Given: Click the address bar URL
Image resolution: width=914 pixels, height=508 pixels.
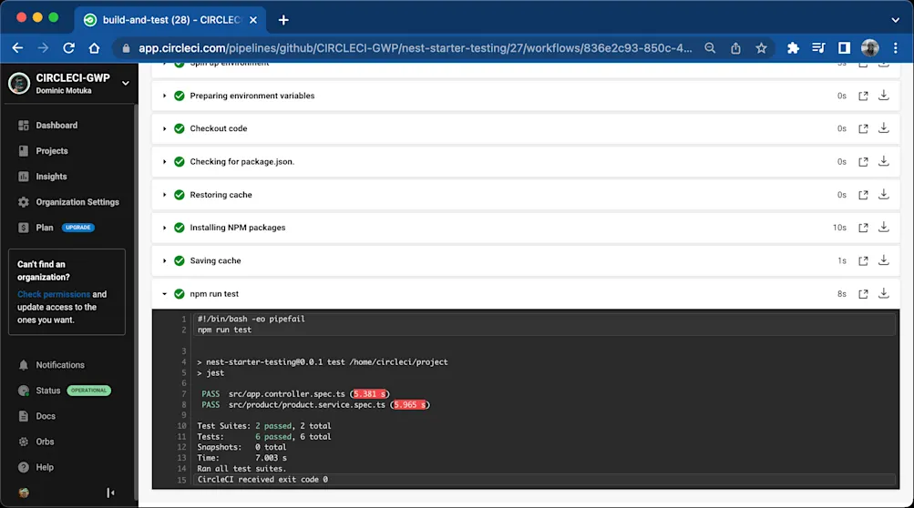Looking at the screenshot, I should [415, 48].
